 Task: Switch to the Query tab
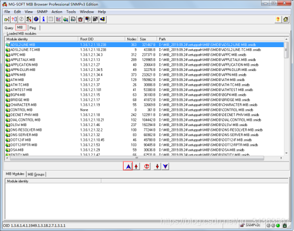9,28
